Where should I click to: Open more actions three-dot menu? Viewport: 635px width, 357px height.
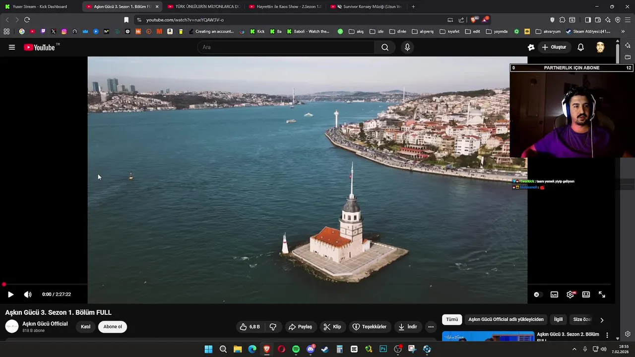[431, 327]
